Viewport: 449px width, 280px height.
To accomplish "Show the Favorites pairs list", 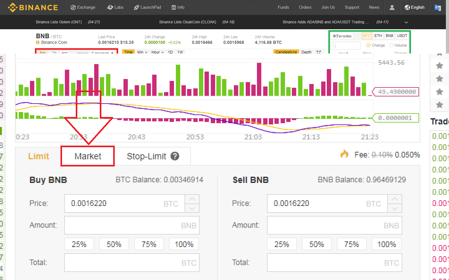I will (x=342, y=36).
